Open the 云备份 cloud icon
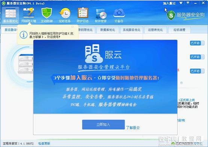The width and height of the screenshot is (208, 147). [x=119, y=15]
